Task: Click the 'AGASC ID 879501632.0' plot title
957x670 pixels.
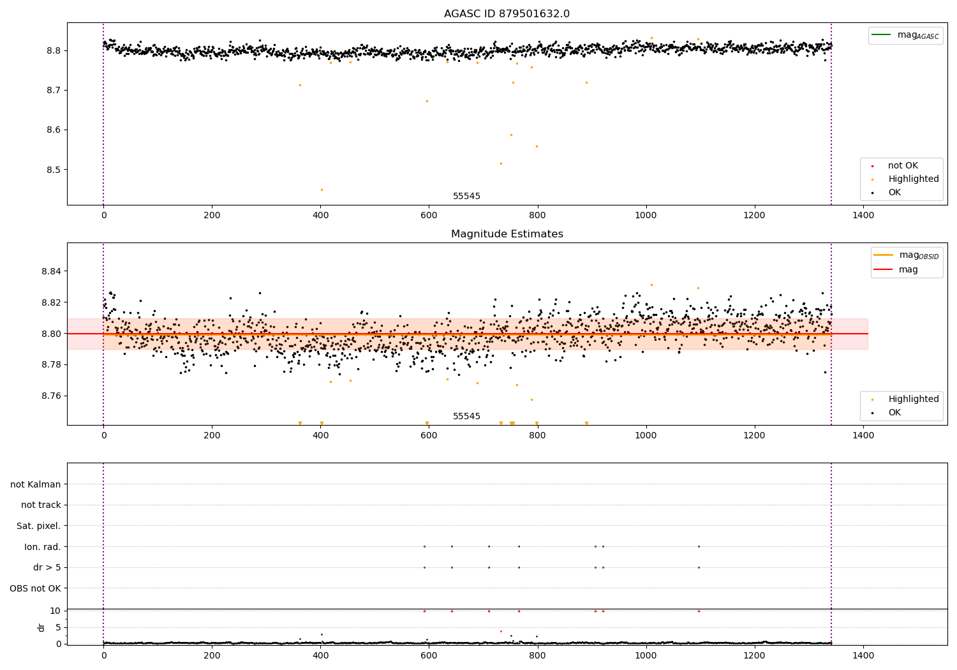Action: [x=507, y=14]
